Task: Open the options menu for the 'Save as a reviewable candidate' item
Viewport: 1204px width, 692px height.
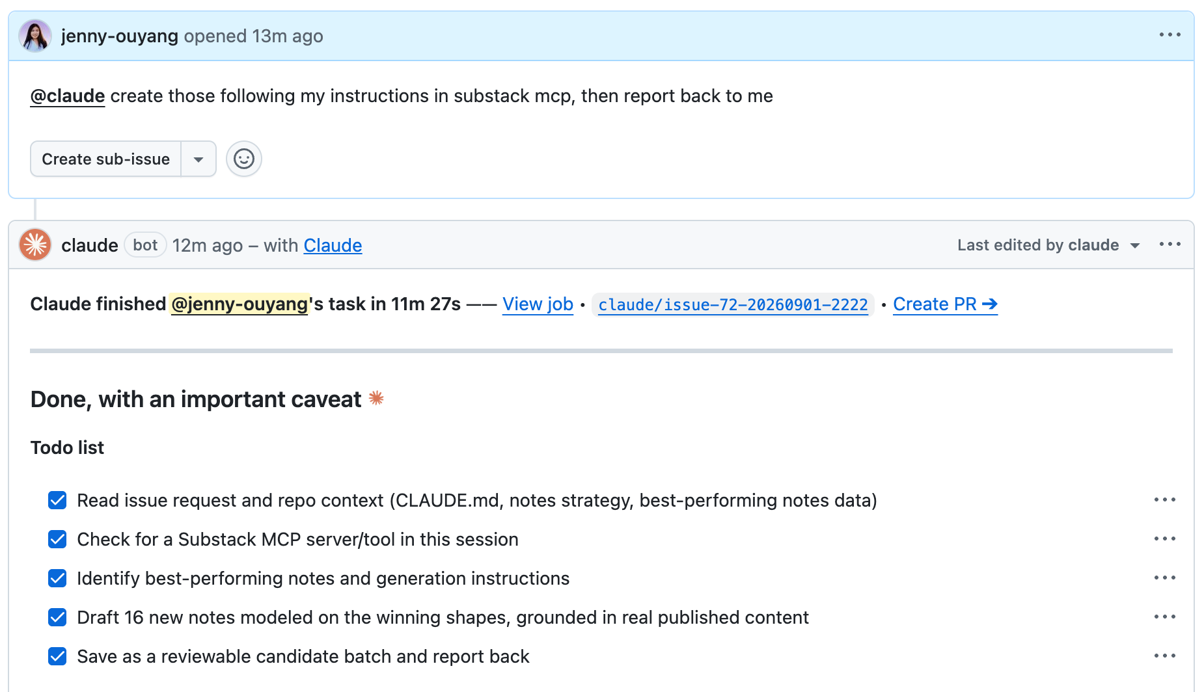Action: click(x=1164, y=656)
